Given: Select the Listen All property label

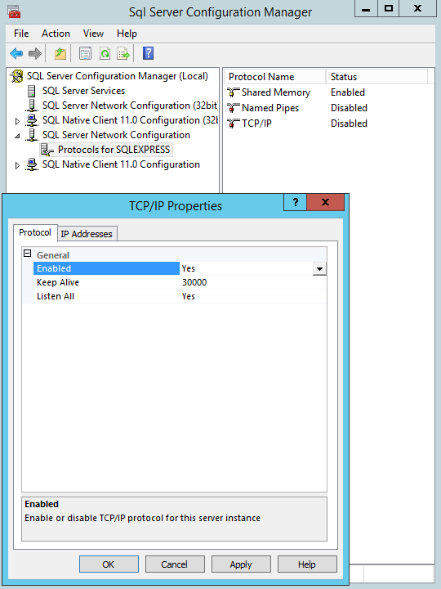Looking at the screenshot, I should 56,296.
